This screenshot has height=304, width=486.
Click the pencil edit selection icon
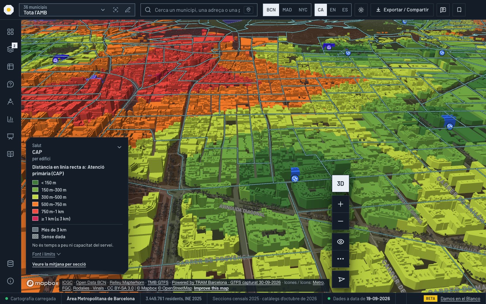point(128,10)
